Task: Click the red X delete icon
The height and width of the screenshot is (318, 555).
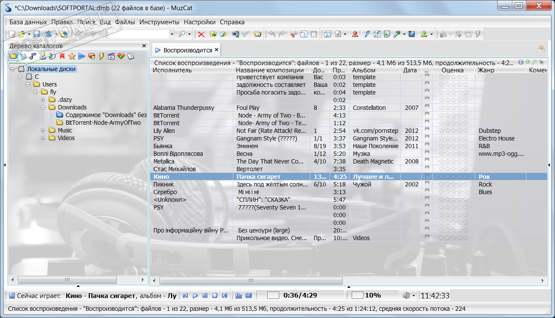Action: [x=201, y=34]
